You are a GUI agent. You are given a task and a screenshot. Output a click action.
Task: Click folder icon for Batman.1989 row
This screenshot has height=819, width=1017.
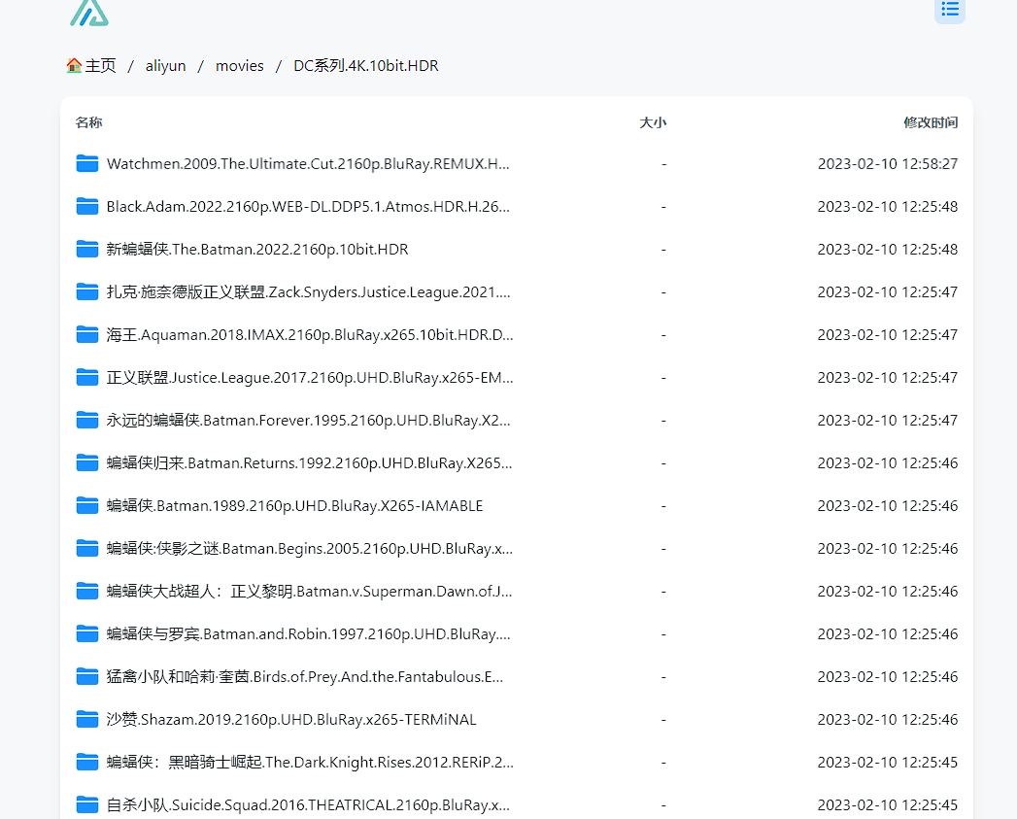[86, 505]
